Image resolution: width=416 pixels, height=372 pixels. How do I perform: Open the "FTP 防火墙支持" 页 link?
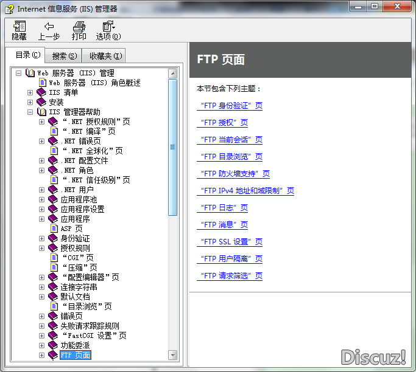tap(233, 174)
